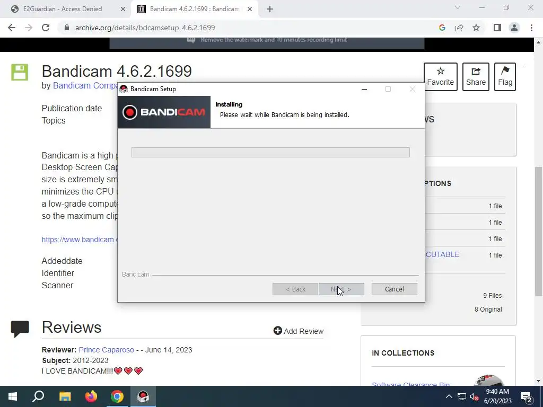
Task: Select Bandicam Setup in the taskbar
Action: (143, 396)
